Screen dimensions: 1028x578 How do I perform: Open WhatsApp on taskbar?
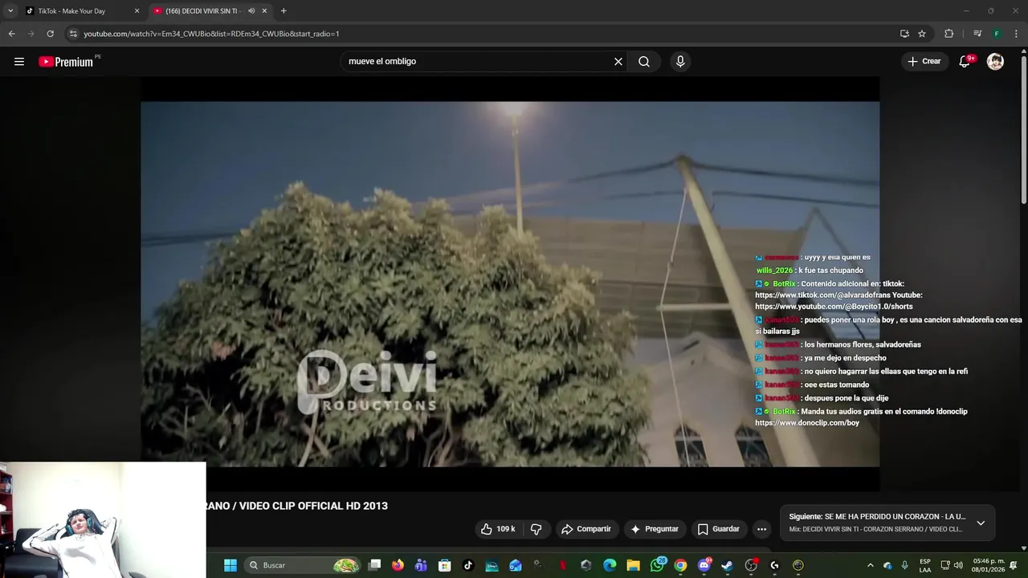[657, 565]
